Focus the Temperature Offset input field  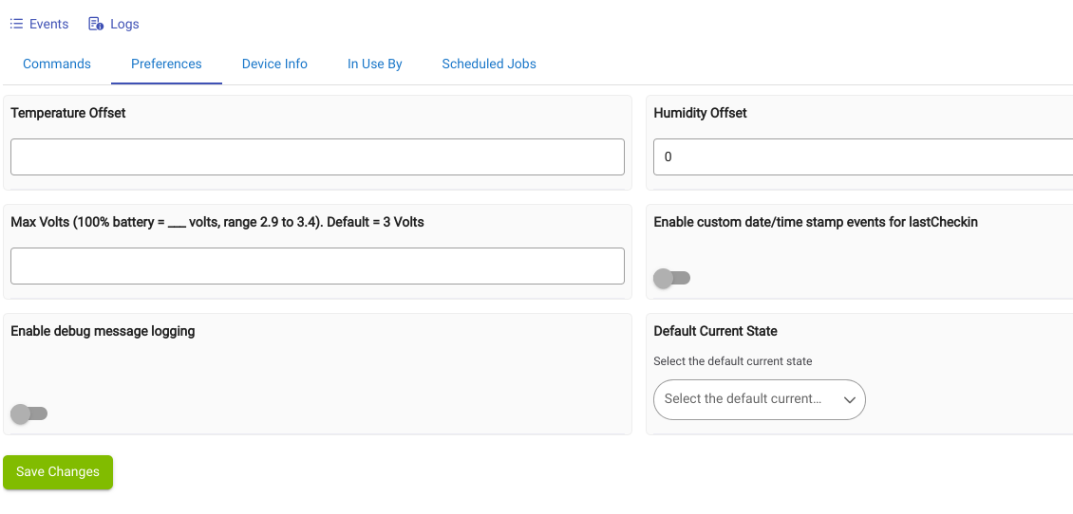317,157
